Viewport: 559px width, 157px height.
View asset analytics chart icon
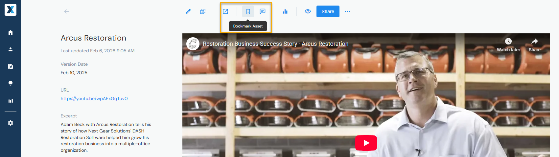[x=285, y=11]
